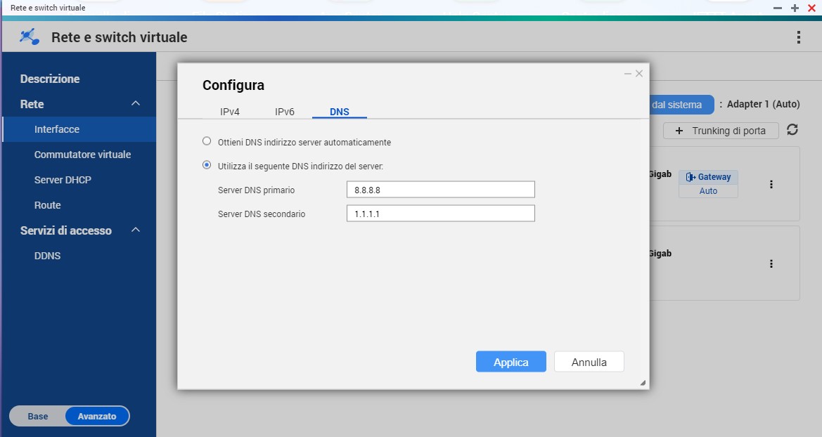Image resolution: width=822 pixels, height=437 pixels.
Task: Close the Configura dialog with X
Action: pyautogui.click(x=638, y=74)
